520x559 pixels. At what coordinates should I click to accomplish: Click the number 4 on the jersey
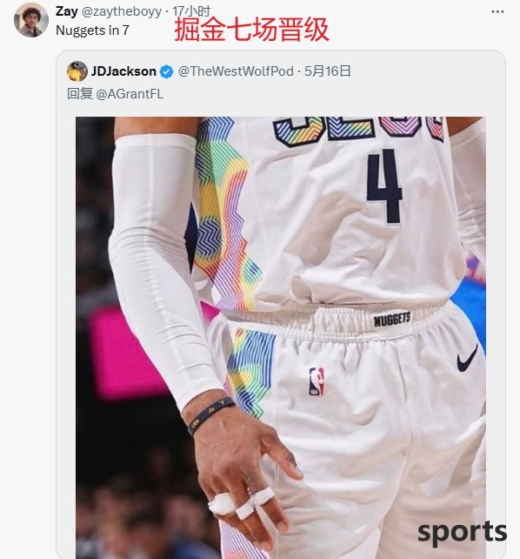[384, 186]
